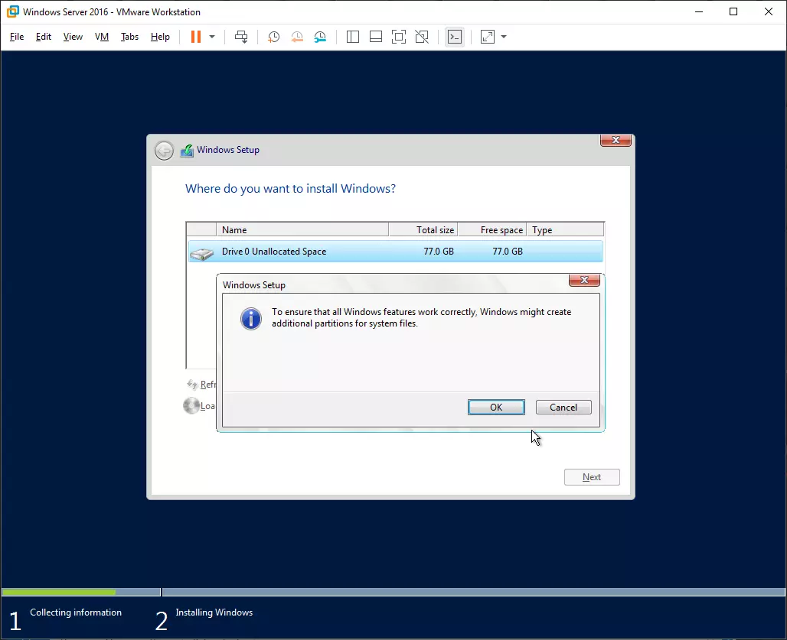Expand the power options dropdown arrow

[212, 37]
